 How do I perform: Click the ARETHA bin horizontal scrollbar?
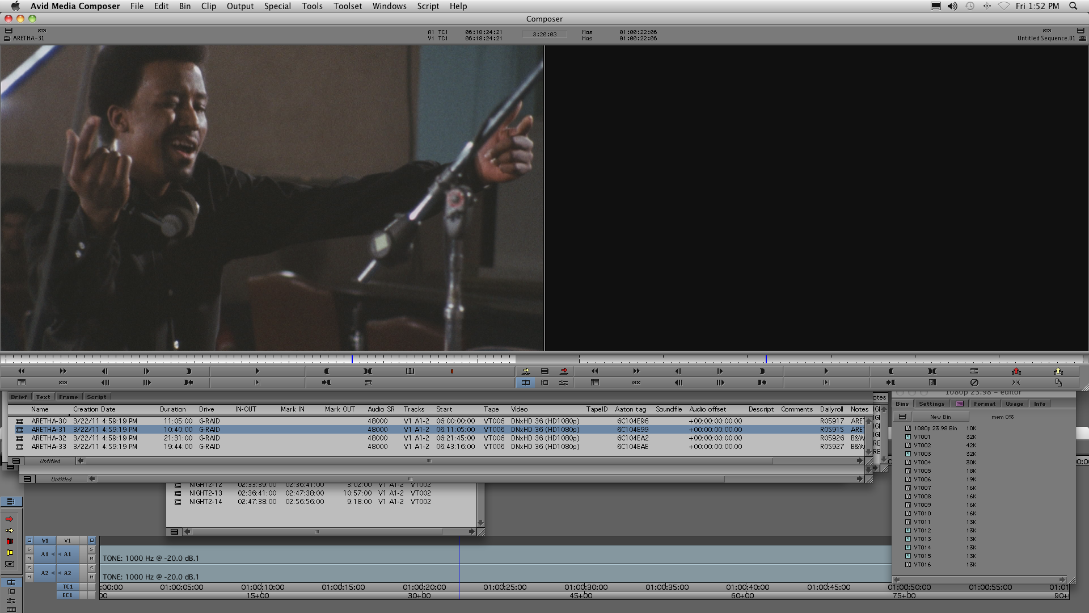(429, 461)
